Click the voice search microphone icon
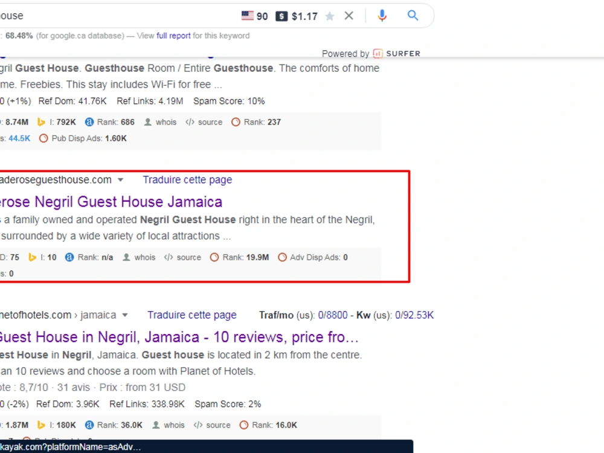This screenshot has height=453, width=604. [382, 16]
